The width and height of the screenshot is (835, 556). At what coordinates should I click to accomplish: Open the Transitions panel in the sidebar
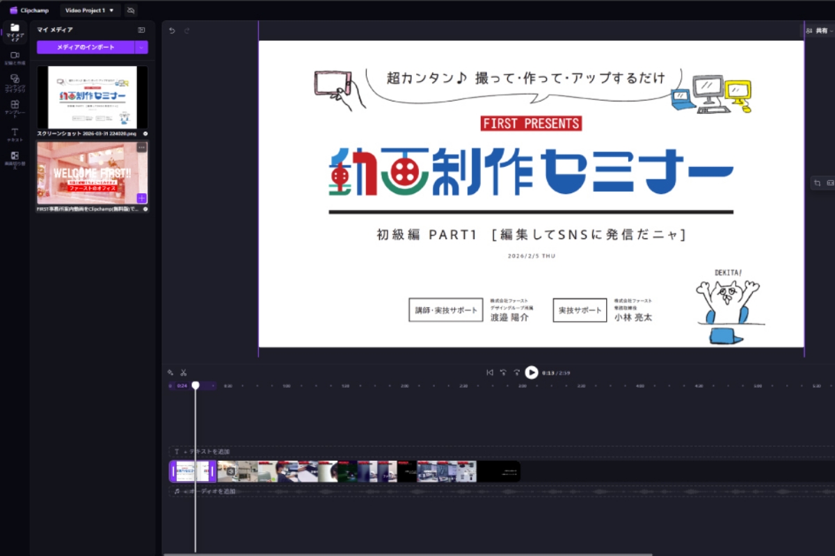pyautogui.click(x=15, y=159)
